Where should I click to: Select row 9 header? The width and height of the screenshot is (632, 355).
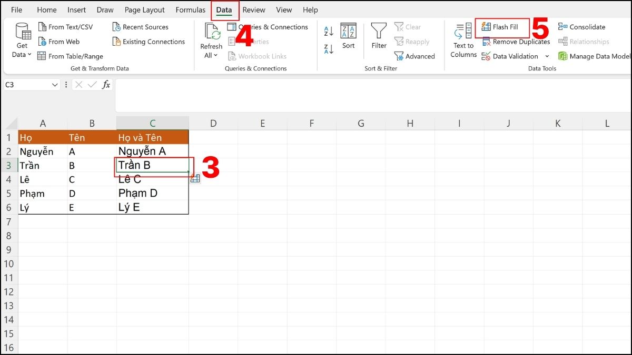point(9,249)
